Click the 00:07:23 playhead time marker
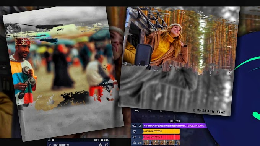Screen dimensions: 260x146 [174, 121]
